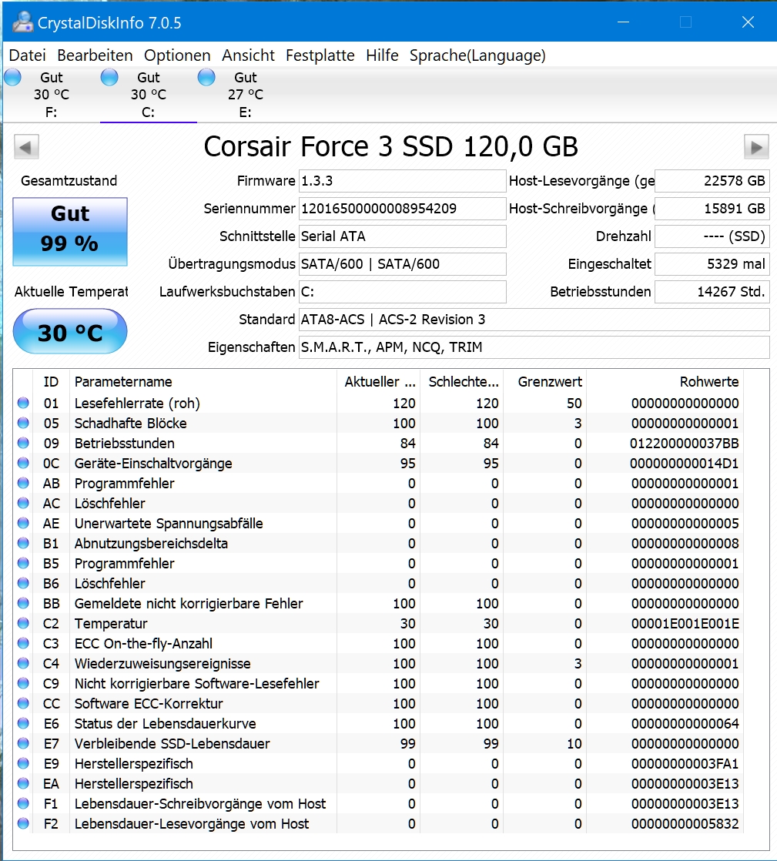Select the F: drive tab
777x861 pixels.
[51, 95]
